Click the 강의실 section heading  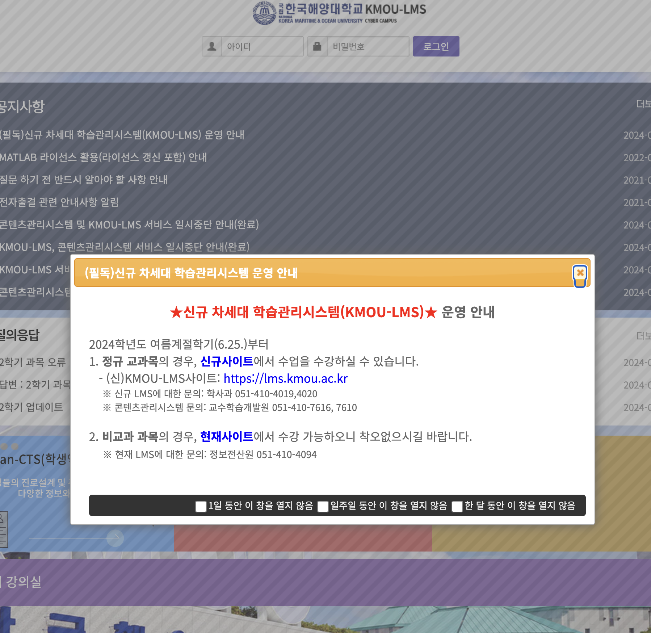click(24, 582)
